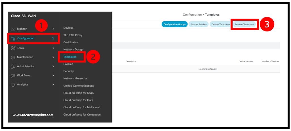Switch to the Feature Templates tab
Image resolution: width=291 pixels, height=131 pixels.
tap(244, 25)
